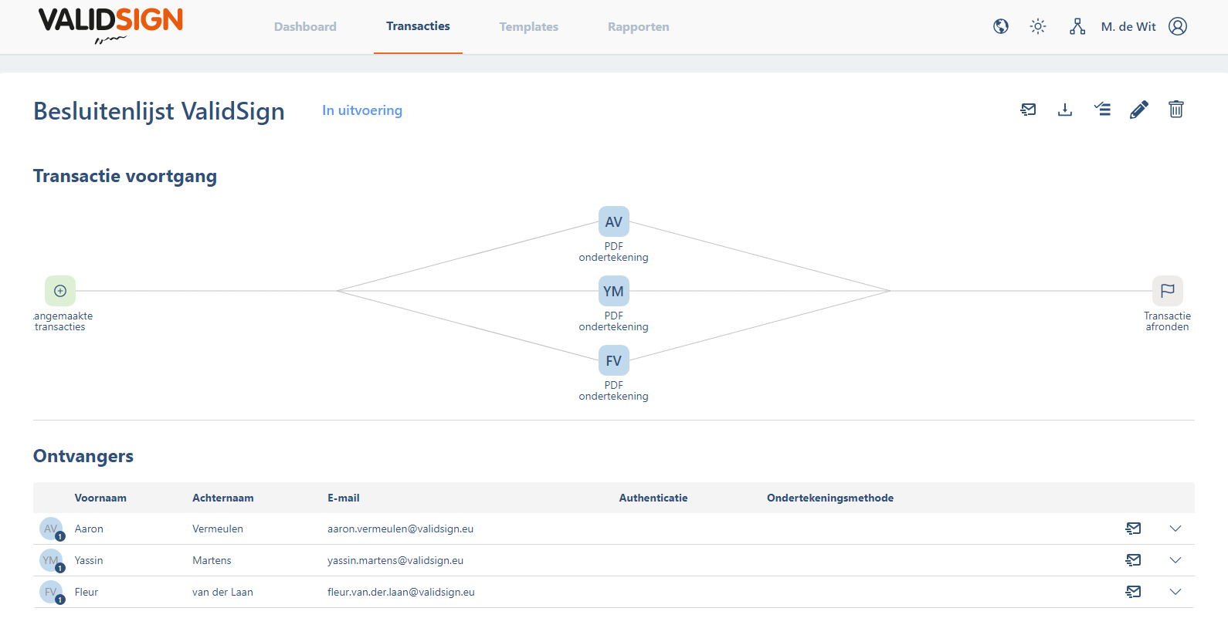The width and height of the screenshot is (1228, 635).
Task: Click the ValidSign logo
Action: click(110, 25)
